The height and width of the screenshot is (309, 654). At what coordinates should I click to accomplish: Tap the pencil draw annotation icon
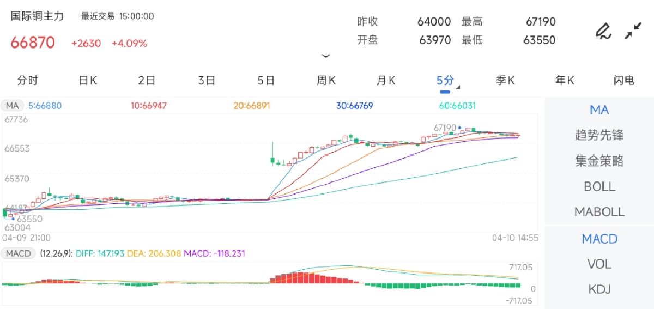603,31
